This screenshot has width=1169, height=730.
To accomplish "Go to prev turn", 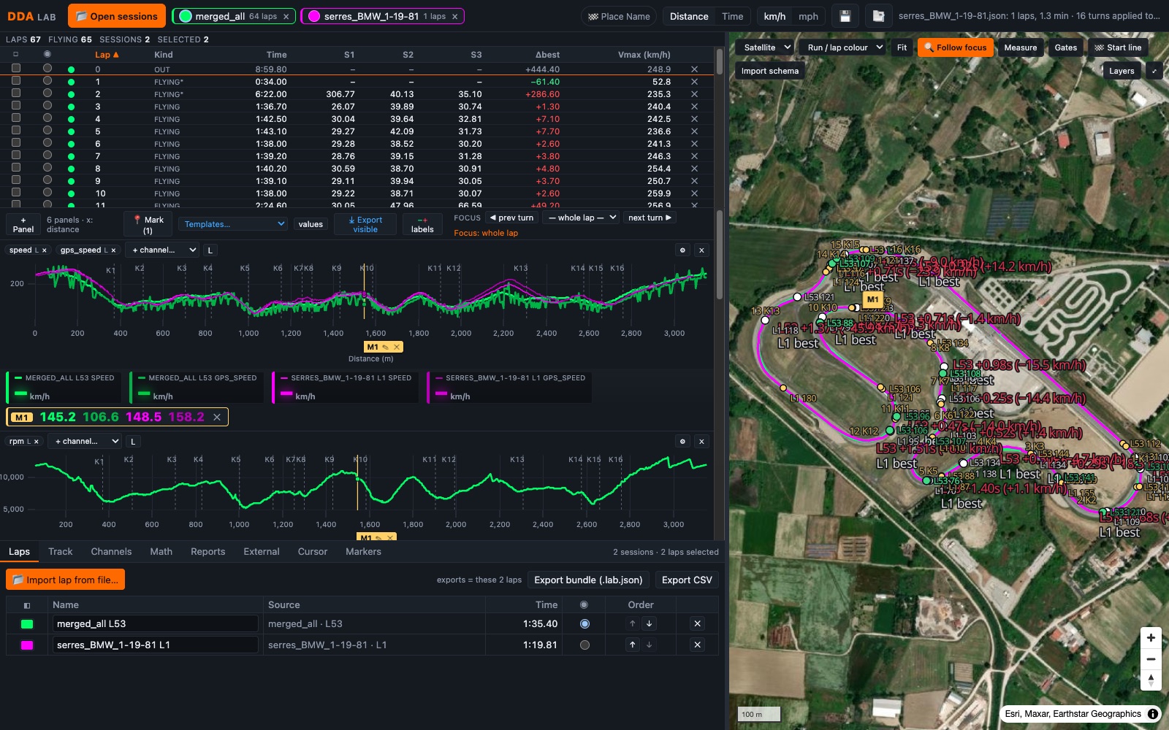I will tap(511, 218).
